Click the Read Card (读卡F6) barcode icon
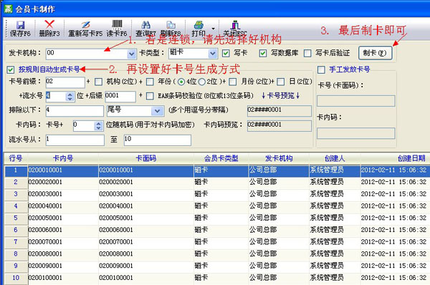This screenshot has width=430, height=285. pyautogui.click(x=117, y=24)
